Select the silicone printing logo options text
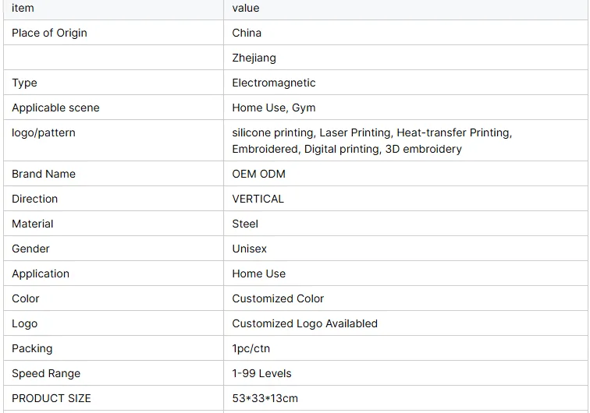 tap(371, 140)
